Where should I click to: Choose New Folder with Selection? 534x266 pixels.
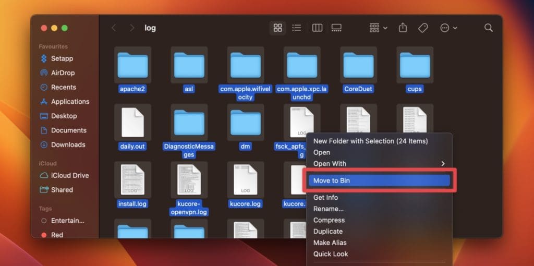370,141
